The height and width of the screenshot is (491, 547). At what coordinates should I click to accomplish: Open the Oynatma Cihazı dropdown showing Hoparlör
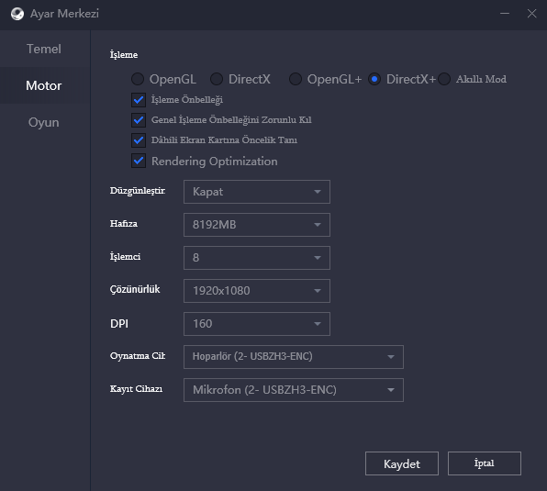pos(294,357)
